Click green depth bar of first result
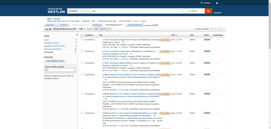The width and height of the screenshot is (271, 129). point(207,39)
